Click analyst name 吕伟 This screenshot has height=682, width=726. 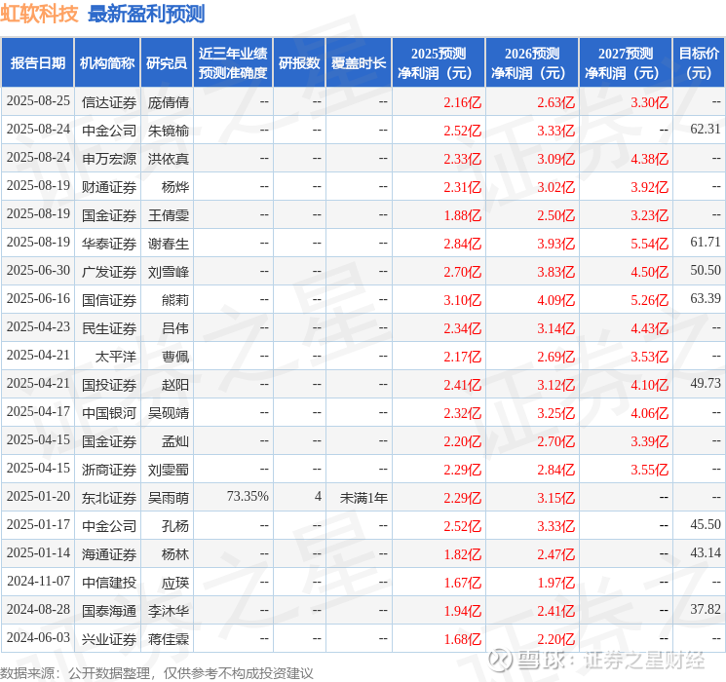(175, 328)
